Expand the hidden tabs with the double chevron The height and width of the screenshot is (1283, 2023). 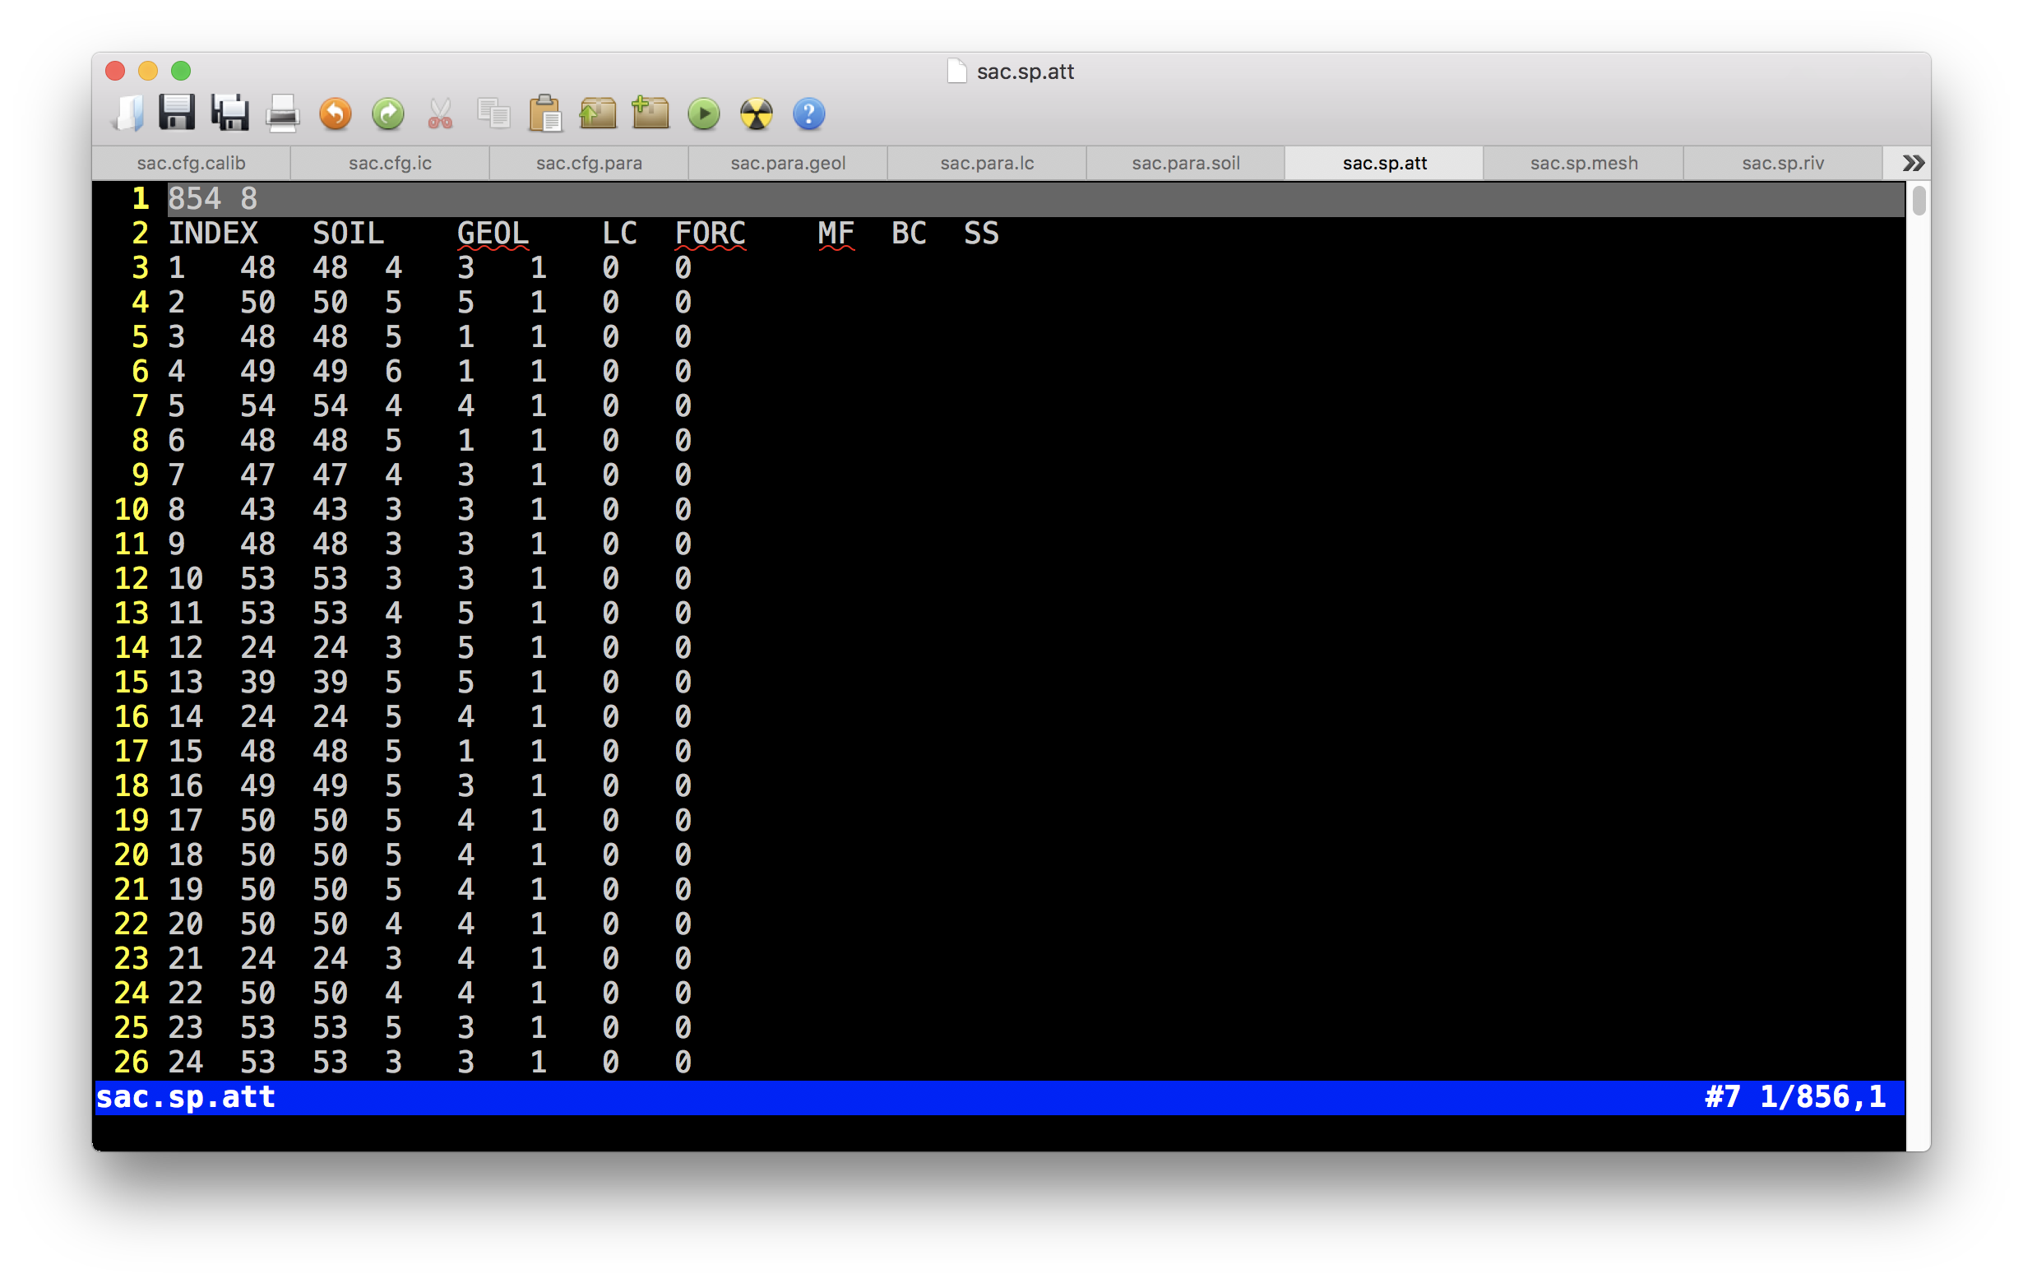(1913, 163)
